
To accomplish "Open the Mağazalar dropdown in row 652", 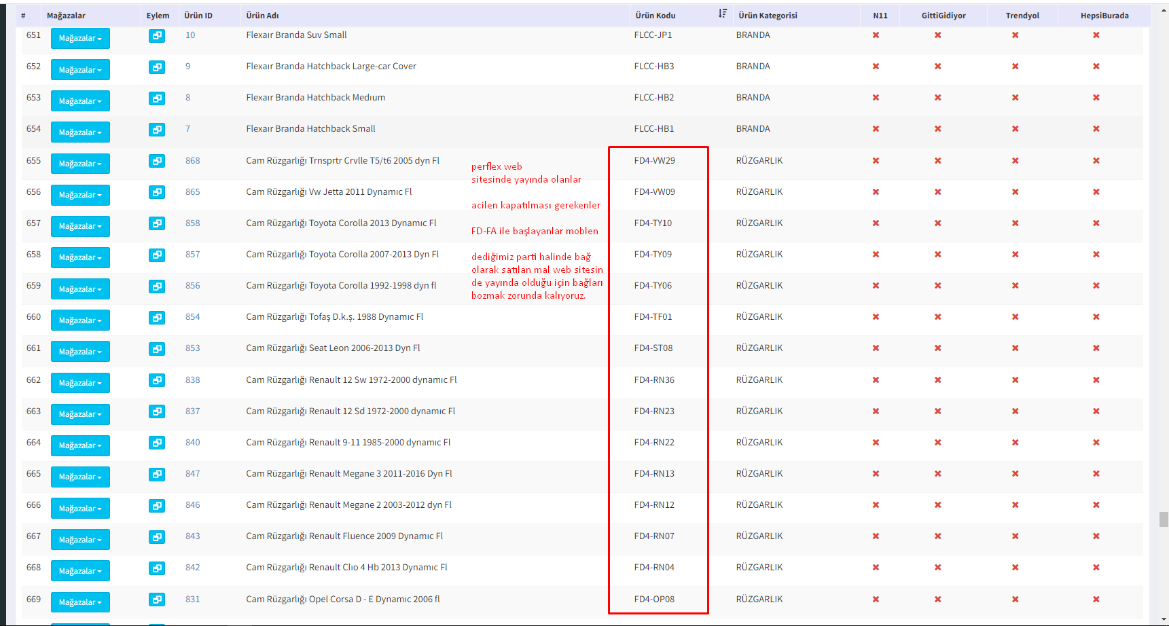I will click(80, 70).
